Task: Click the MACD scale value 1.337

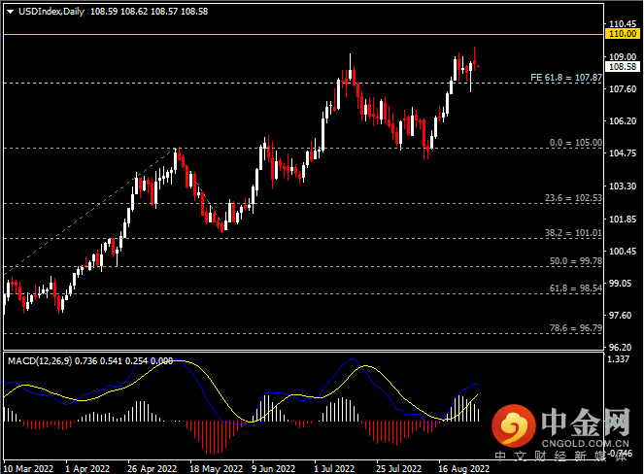Action: tap(618, 359)
